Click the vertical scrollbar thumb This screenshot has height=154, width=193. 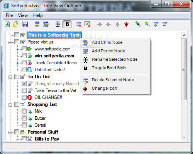[x=184, y=69]
